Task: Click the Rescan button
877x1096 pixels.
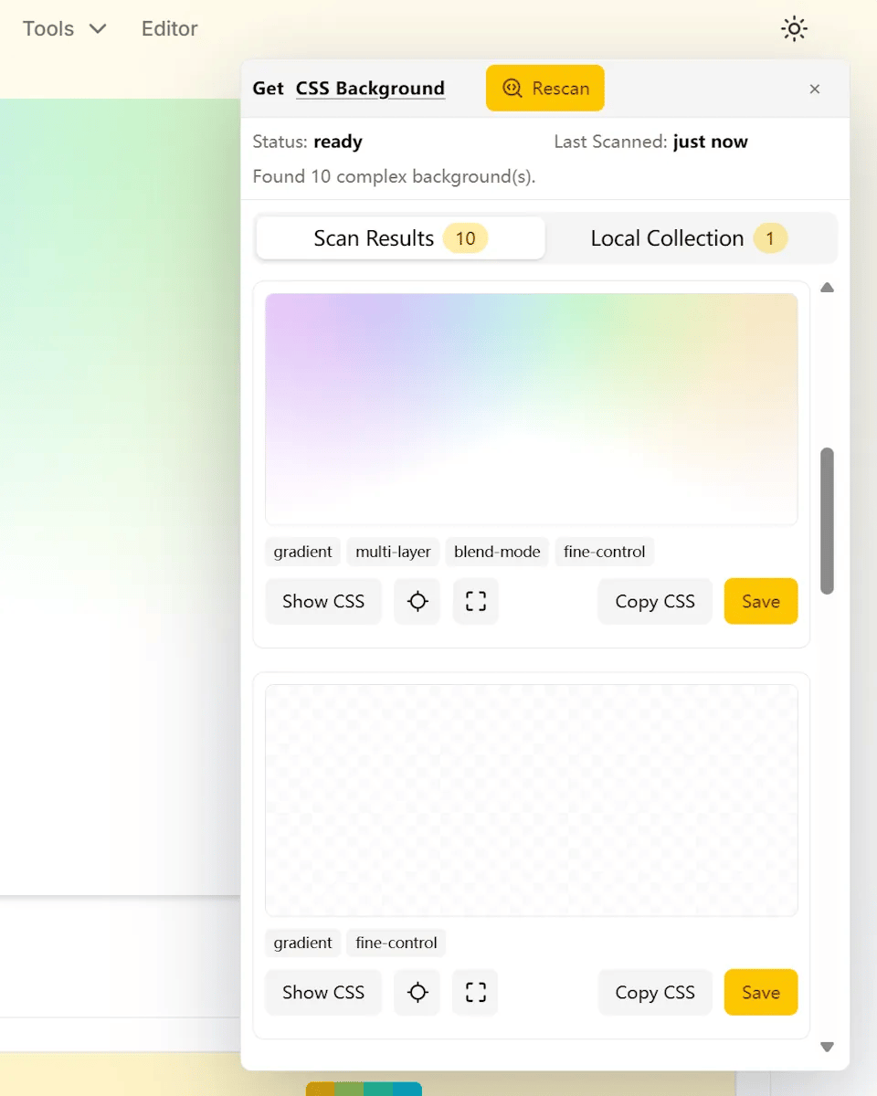Action: coord(545,88)
